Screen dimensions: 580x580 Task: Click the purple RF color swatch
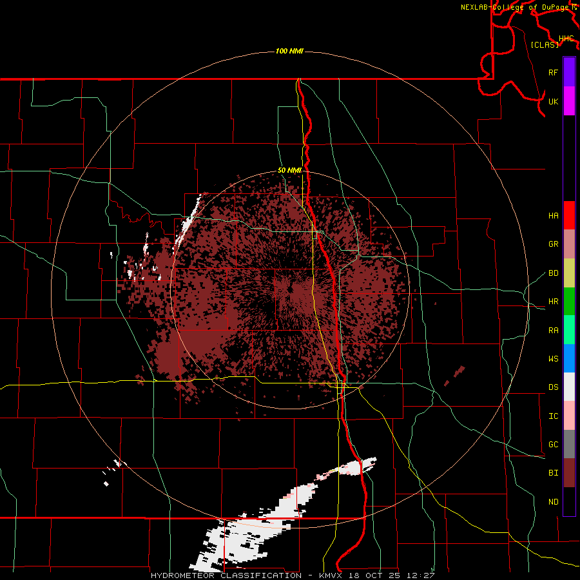tap(569, 72)
